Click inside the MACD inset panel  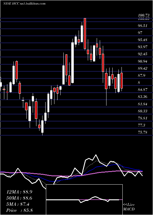click(x=84, y=200)
